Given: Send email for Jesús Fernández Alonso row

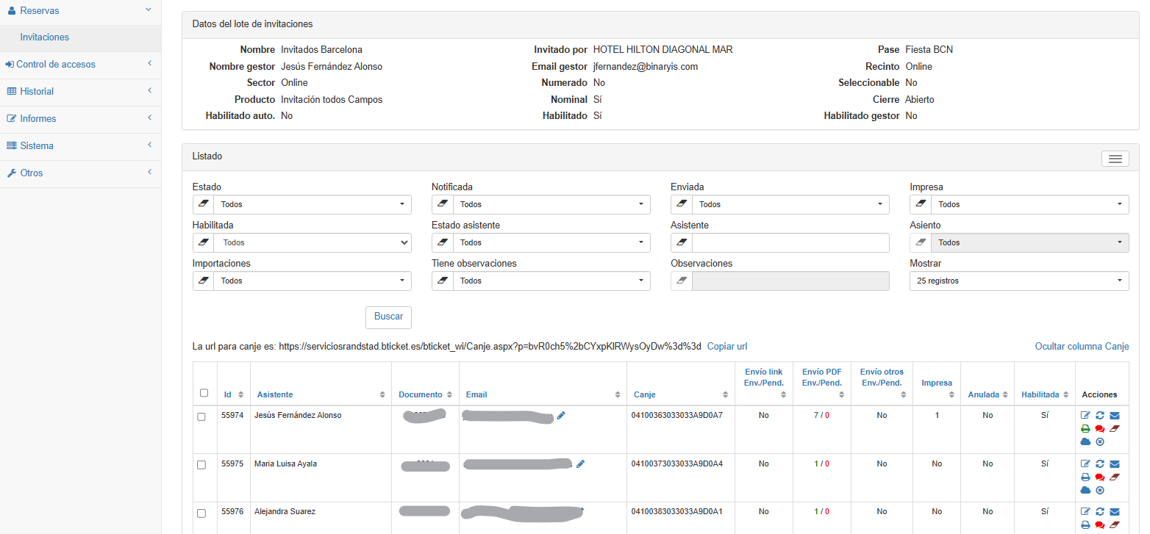Looking at the screenshot, I should 1115,416.
